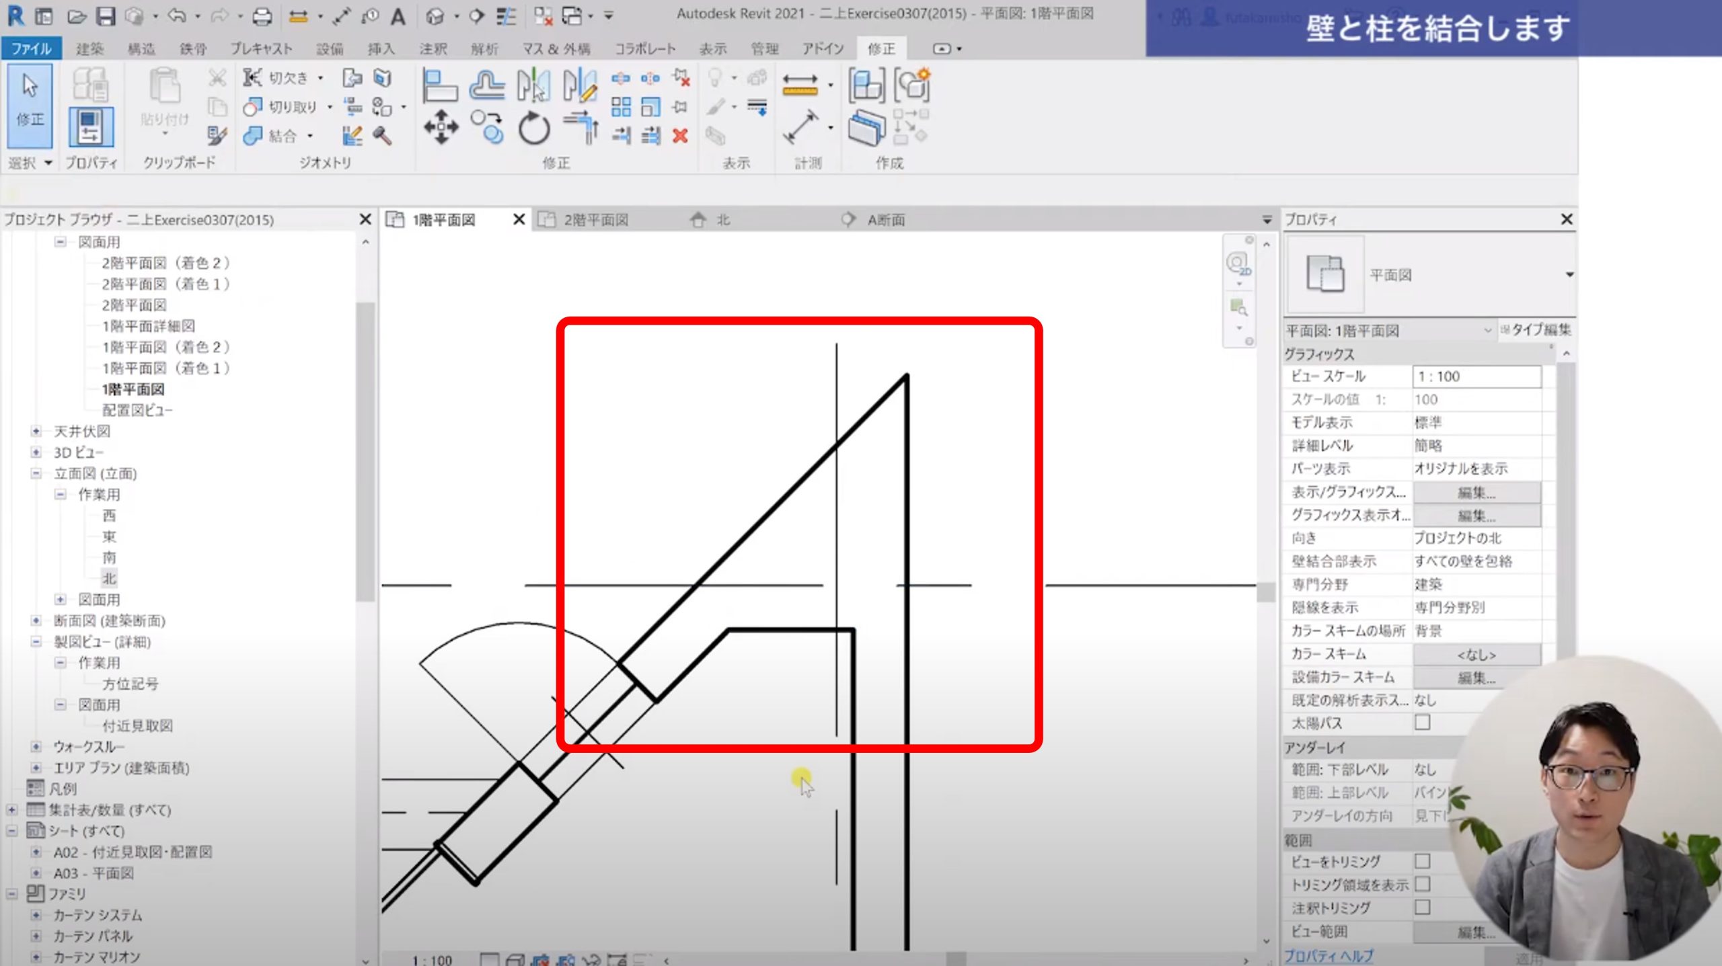Viewport: 1722px width, 966px height.
Task: Select the Move tool icon
Action: pyautogui.click(x=441, y=126)
